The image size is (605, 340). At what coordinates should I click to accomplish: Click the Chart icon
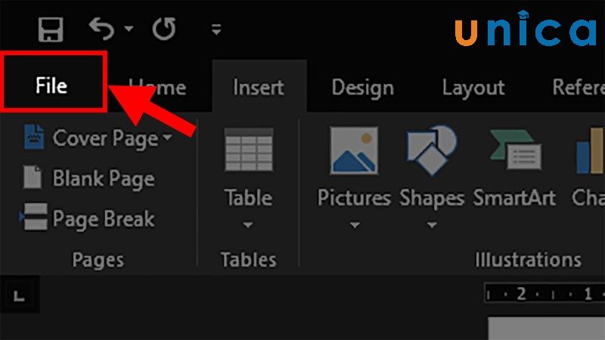tap(588, 150)
